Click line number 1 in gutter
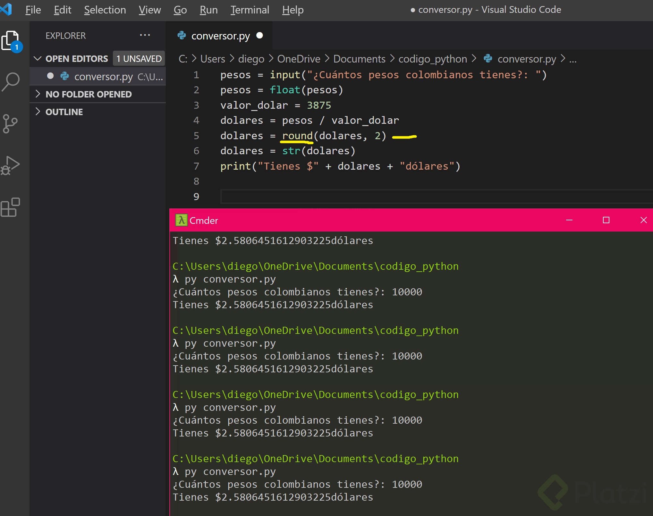The width and height of the screenshot is (653, 516). pyautogui.click(x=196, y=75)
